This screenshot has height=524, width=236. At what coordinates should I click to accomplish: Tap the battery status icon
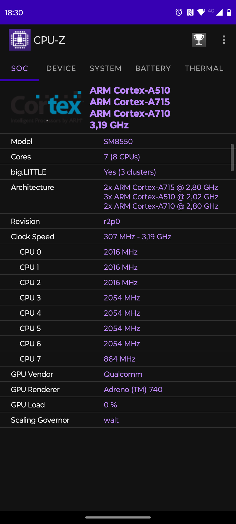229,12
